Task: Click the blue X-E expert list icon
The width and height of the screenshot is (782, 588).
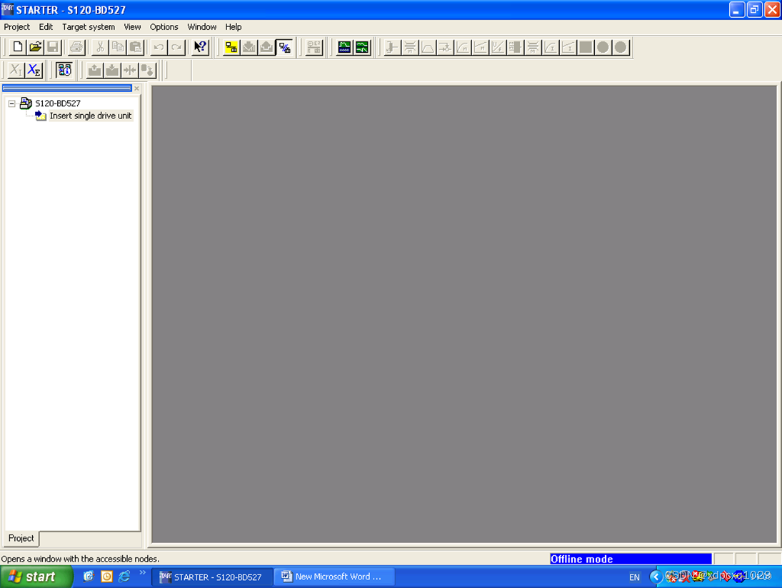Action: point(34,70)
